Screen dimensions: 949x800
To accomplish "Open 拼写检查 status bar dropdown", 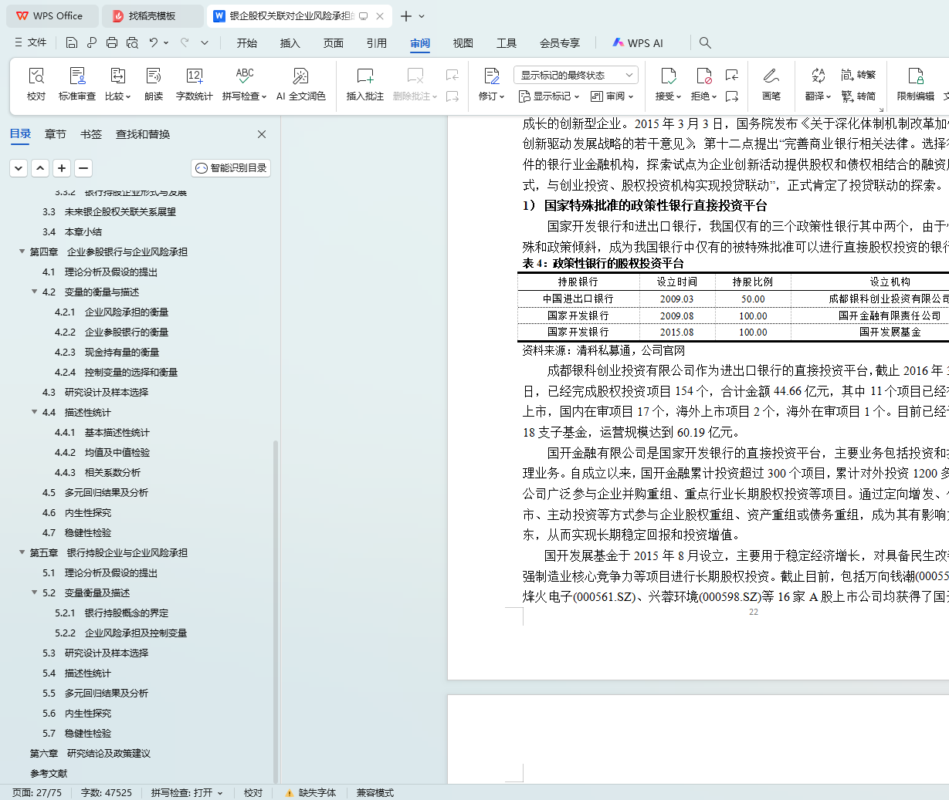I will pyautogui.click(x=220, y=793).
